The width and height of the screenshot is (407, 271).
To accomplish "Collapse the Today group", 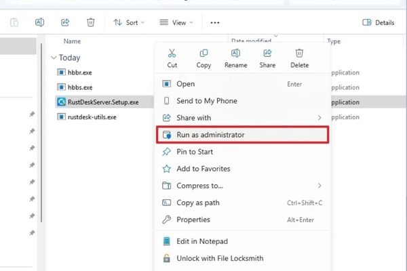I will point(54,58).
